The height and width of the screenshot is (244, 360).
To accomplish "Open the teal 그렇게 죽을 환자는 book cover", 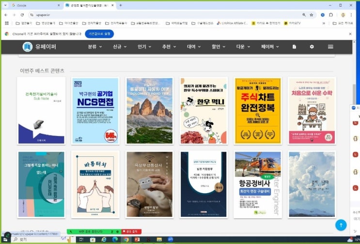I will click(41, 184).
